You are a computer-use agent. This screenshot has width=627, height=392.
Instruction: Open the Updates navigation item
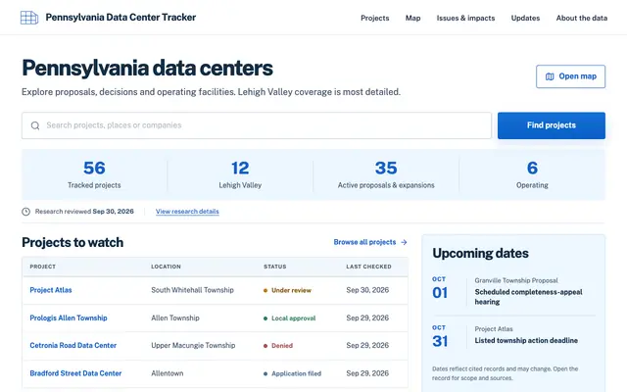click(525, 18)
